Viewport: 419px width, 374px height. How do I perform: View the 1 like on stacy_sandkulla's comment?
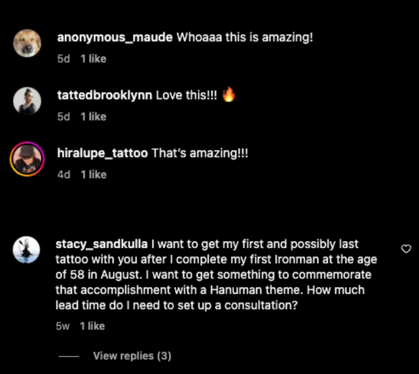[x=92, y=326]
